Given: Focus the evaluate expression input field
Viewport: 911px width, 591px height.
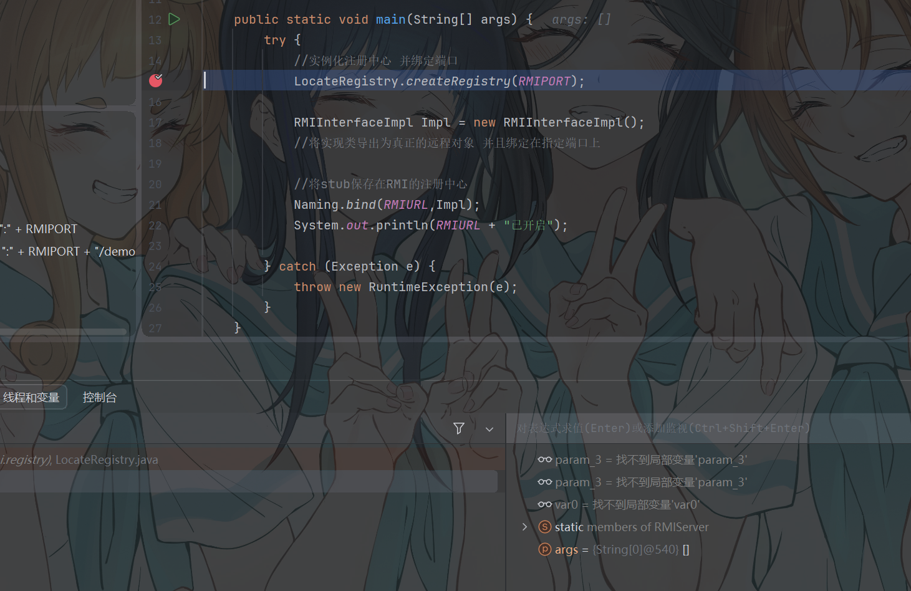Looking at the screenshot, I should coord(708,428).
